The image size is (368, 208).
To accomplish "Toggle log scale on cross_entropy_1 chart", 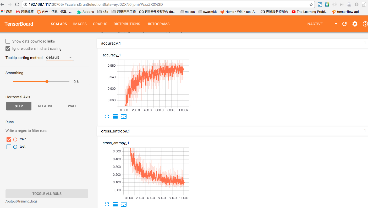I will tap(115, 204).
